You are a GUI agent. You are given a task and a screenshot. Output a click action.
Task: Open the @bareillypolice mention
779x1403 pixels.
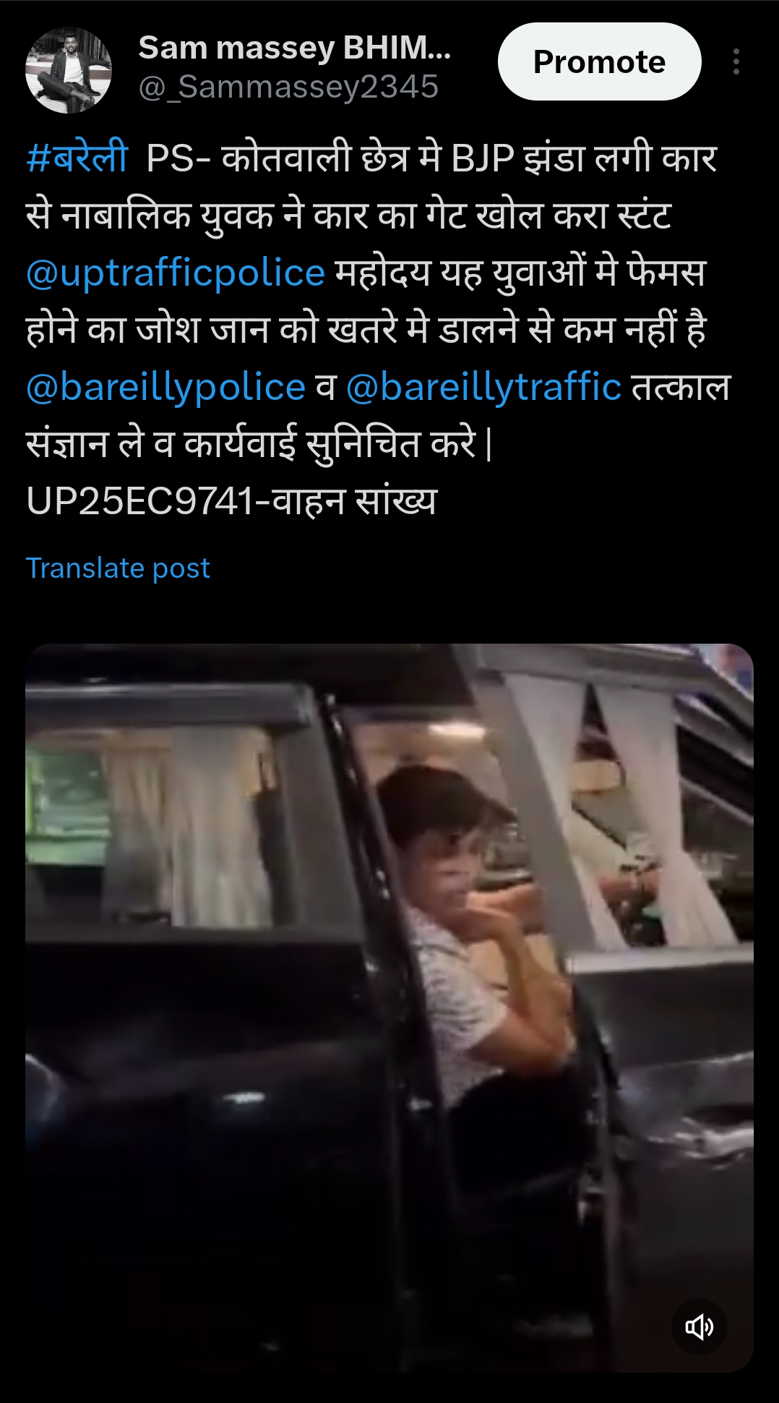[x=165, y=387]
